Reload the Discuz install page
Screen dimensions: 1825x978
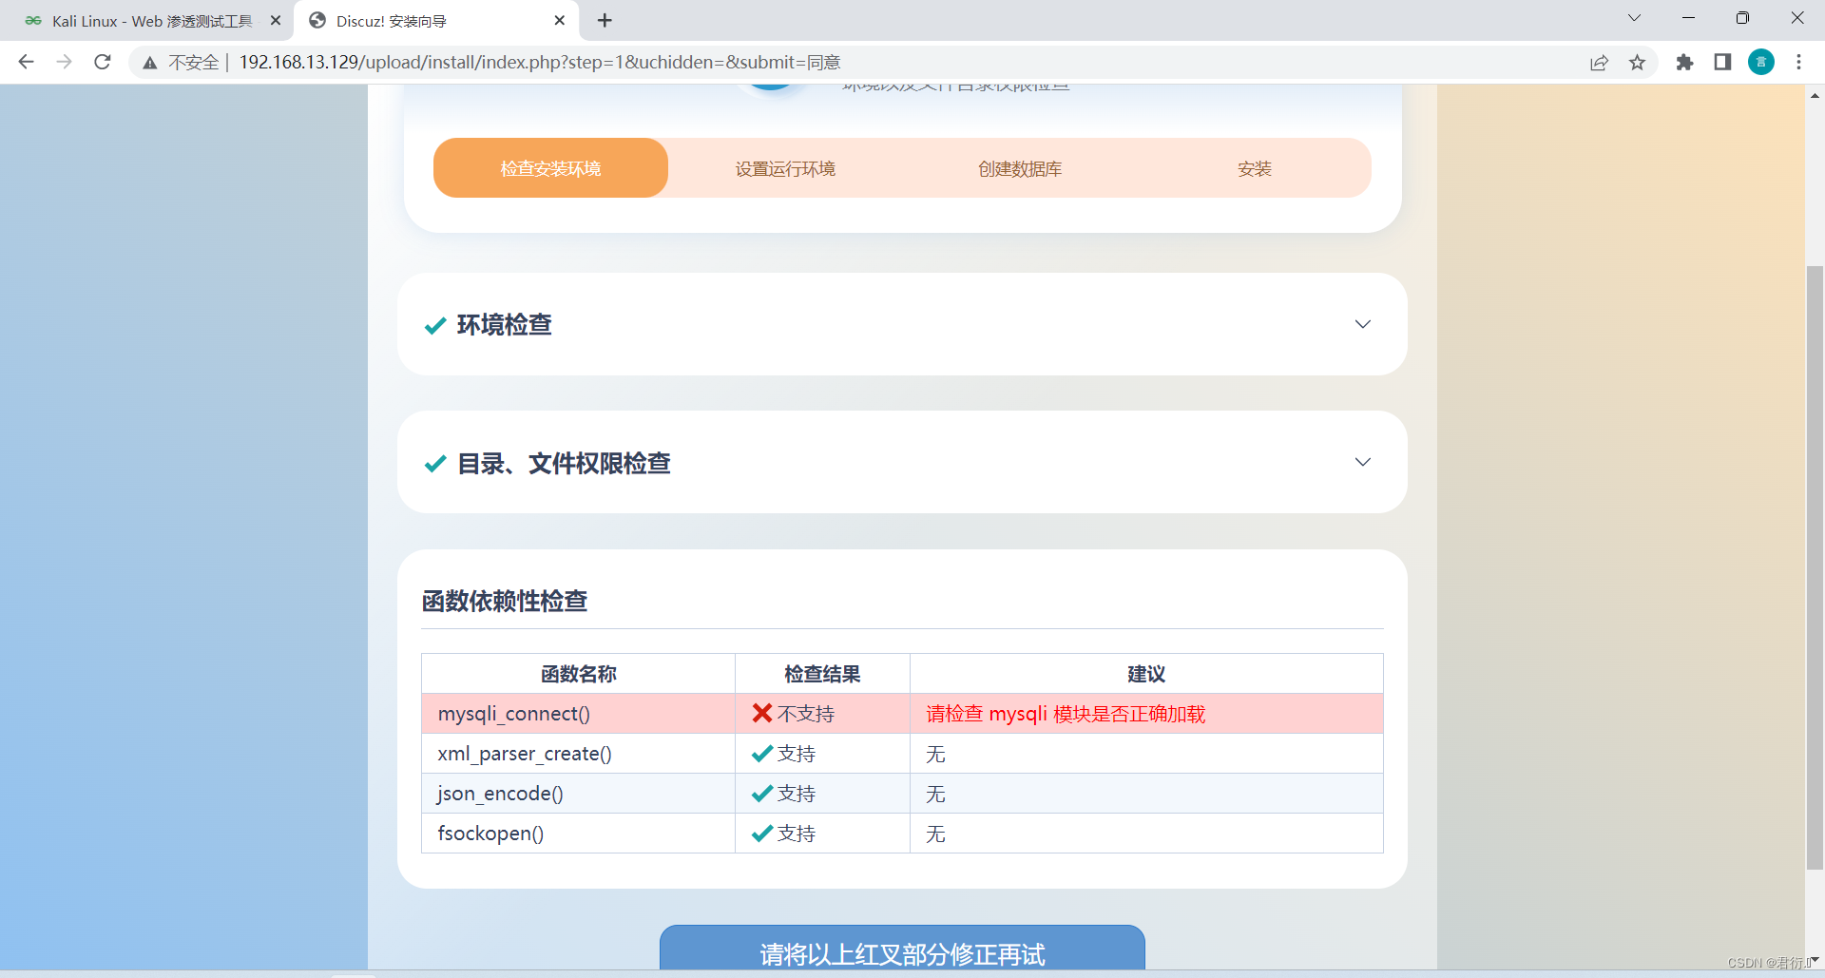point(103,62)
